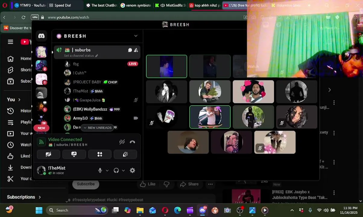Viewport: 363px width, 217px height.
Task: Turn on camera button in voice panel
Action: [x=48, y=154]
